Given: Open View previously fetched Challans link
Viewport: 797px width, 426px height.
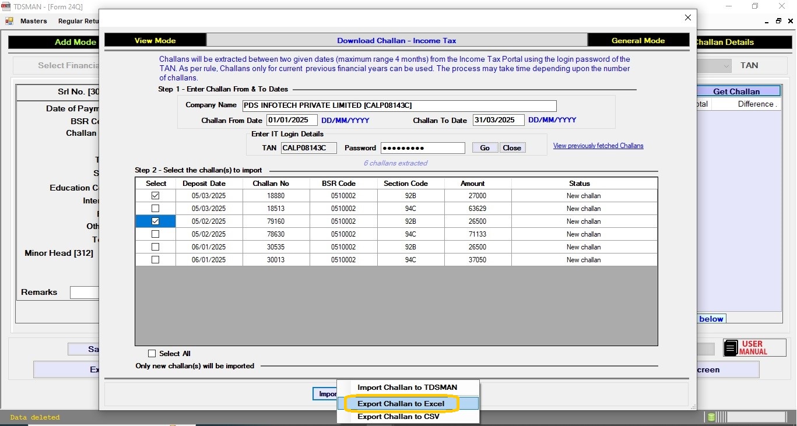Looking at the screenshot, I should pyautogui.click(x=598, y=146).
